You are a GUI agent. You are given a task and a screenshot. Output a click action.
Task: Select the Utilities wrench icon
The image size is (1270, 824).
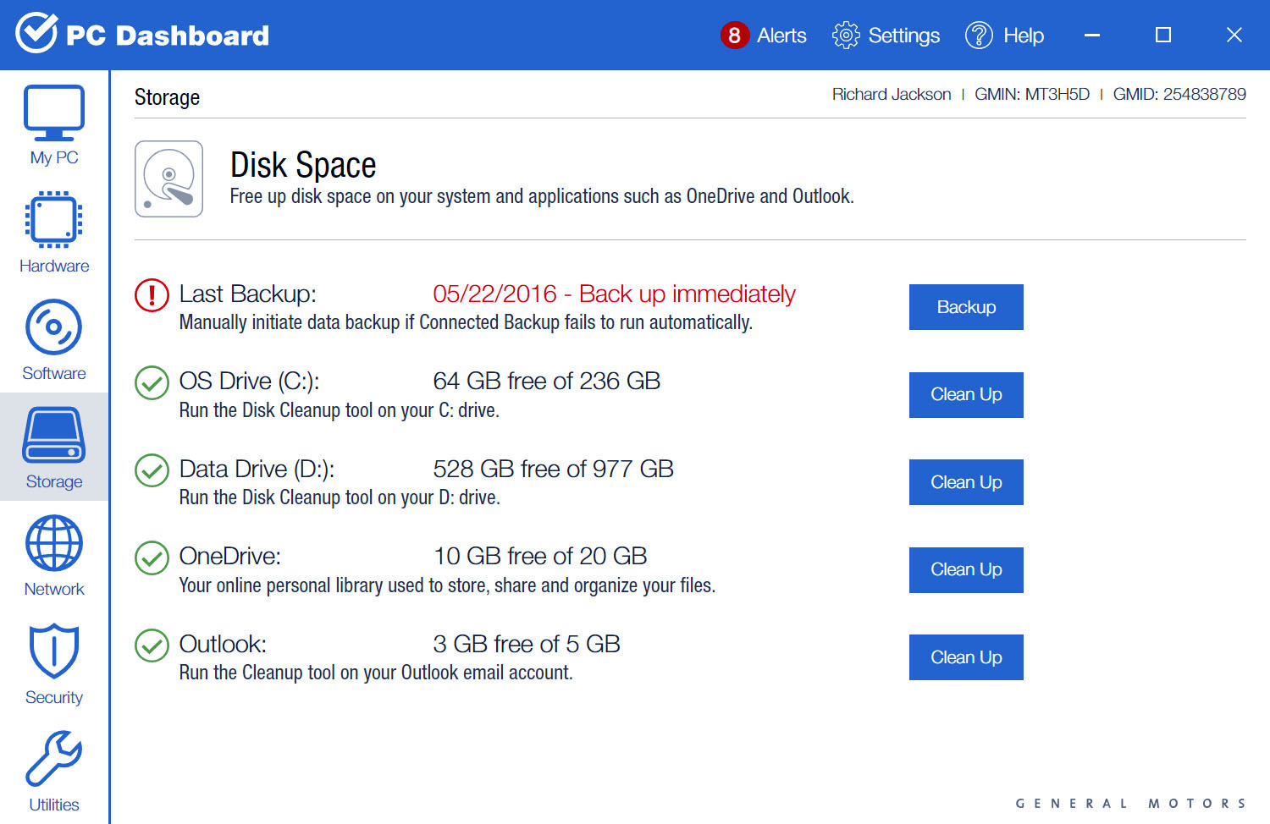click(x=54, y=759)
